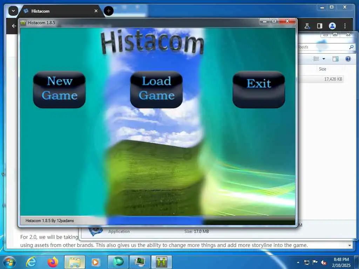Open the browser labs flask icon

coord(307,26)
